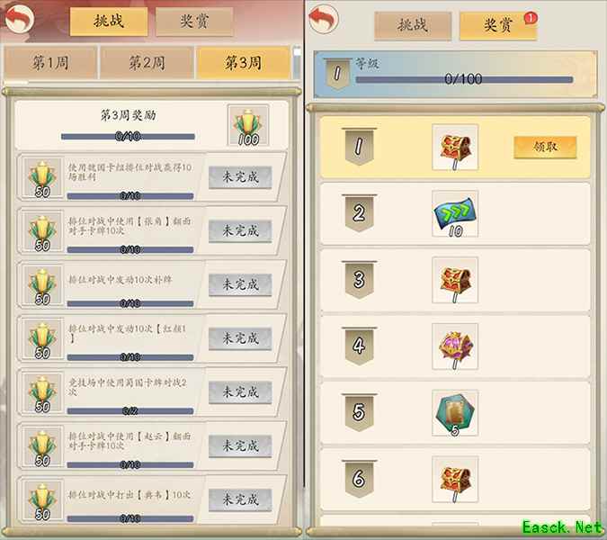The width and height of the screenshot is (607, 540).
Task: Tap the level 3 treasure chest reward
Action: tap(455, 280)
